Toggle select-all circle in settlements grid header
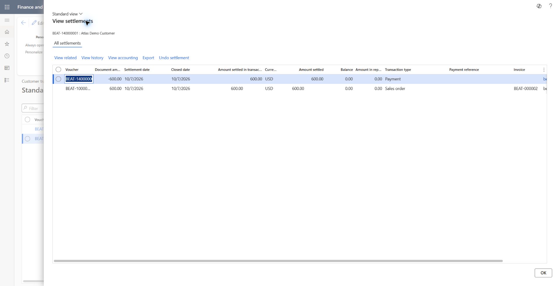 coord(58,70)
